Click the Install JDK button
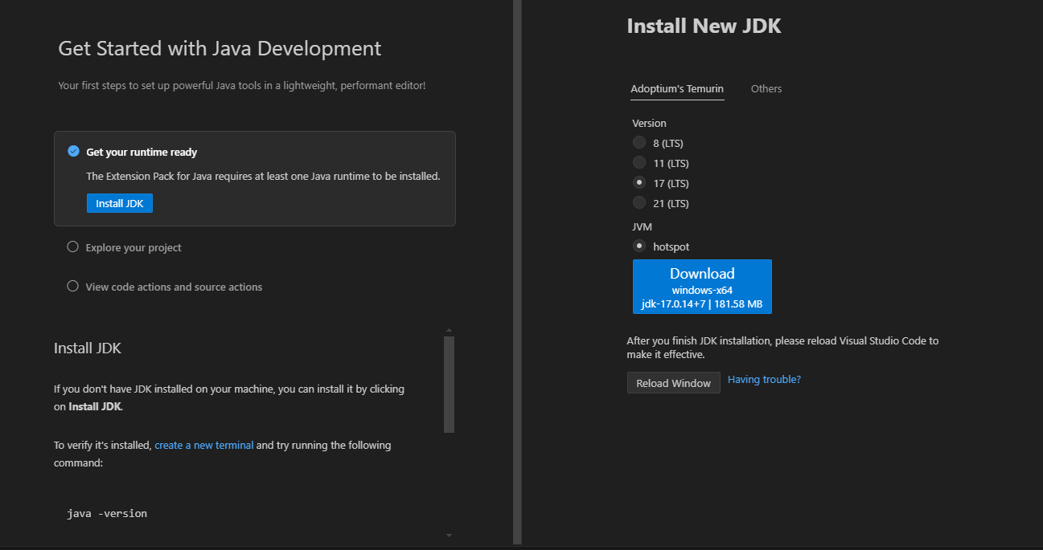Screen dimensions: 1043x550 coord(119,203)
